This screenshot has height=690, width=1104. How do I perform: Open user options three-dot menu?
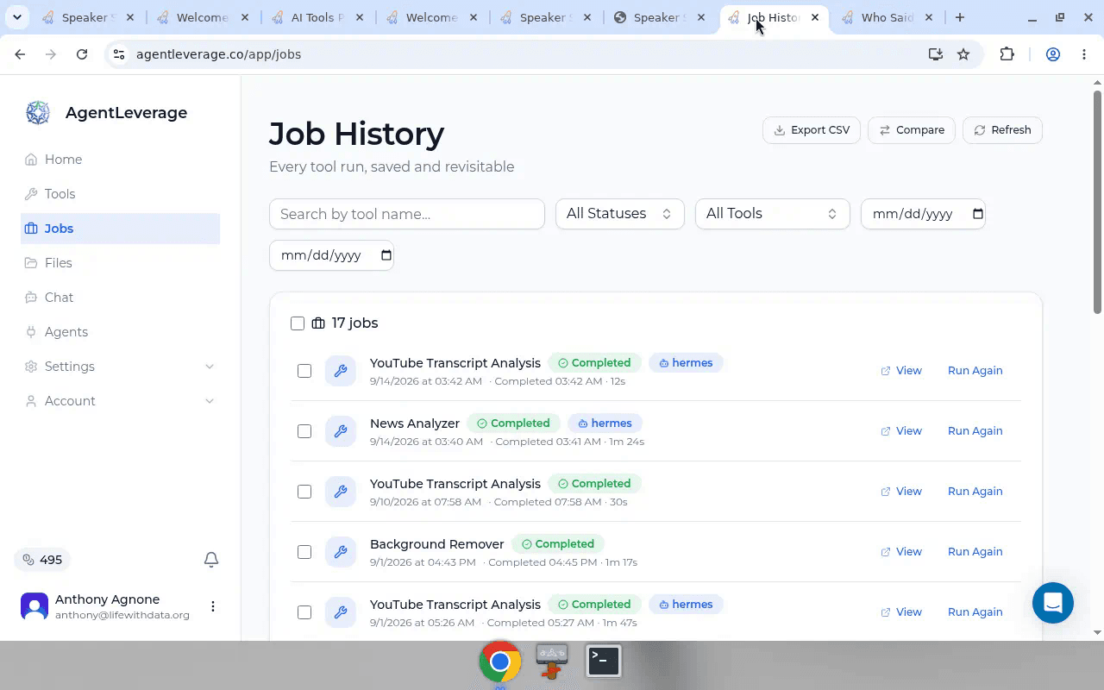click(213, 606)
